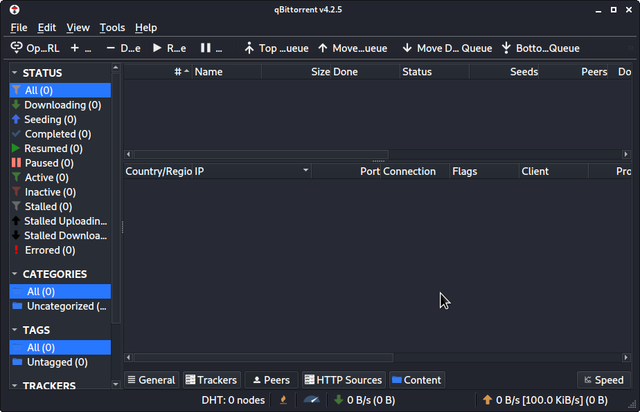640x412 pixels.
Task: Switch to the Content tab
Action: [417, 380]
